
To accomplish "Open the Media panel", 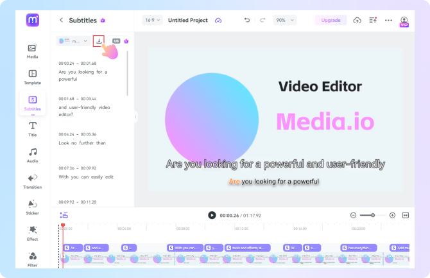I will pos(32,50).
